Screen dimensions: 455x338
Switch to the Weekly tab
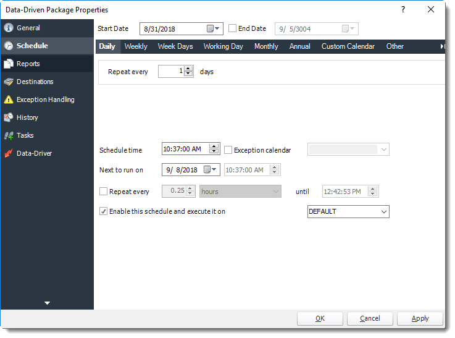136,46
